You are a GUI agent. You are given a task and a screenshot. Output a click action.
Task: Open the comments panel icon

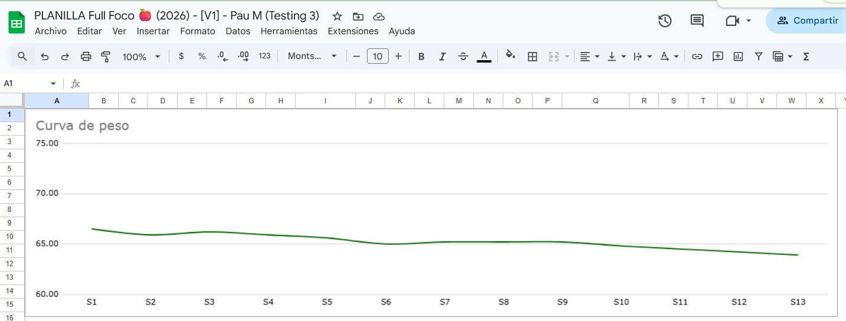(x=697, y=21)
